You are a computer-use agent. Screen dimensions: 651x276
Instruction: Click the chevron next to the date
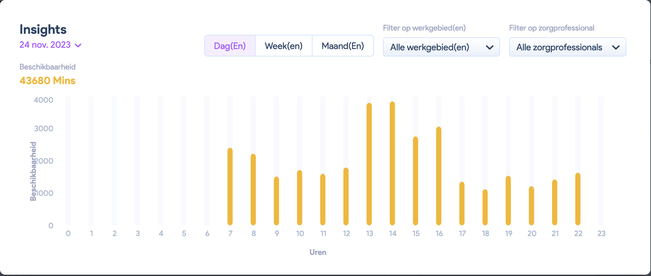[x=78, y=45]
